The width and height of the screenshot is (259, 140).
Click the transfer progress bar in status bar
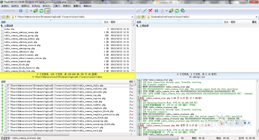(164, 138)
